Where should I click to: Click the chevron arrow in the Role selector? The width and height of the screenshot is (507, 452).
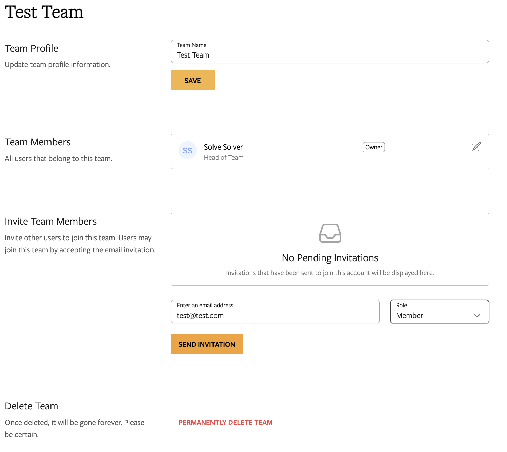(477, 316)
